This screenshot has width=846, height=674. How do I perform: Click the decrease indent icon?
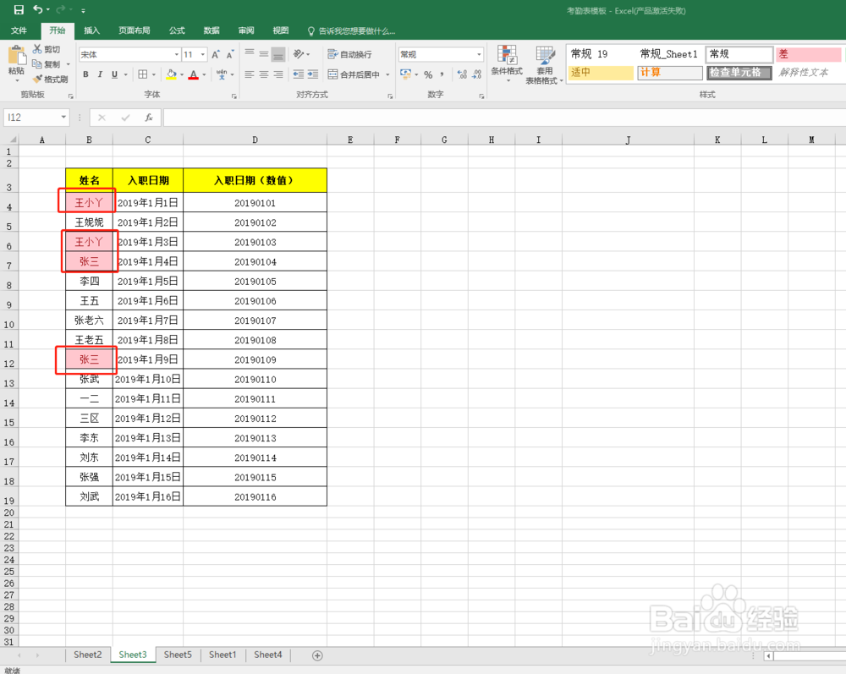[299, 74]
